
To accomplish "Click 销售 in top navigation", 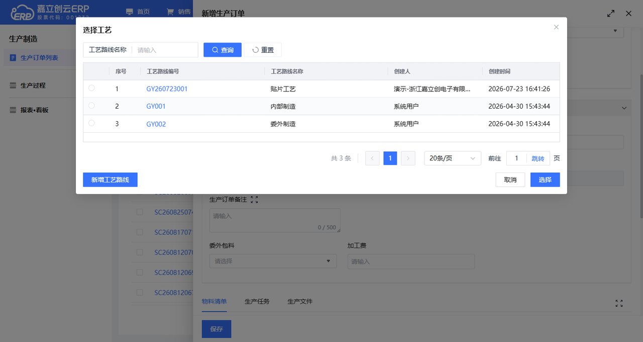I will click(x=179, y=12).
